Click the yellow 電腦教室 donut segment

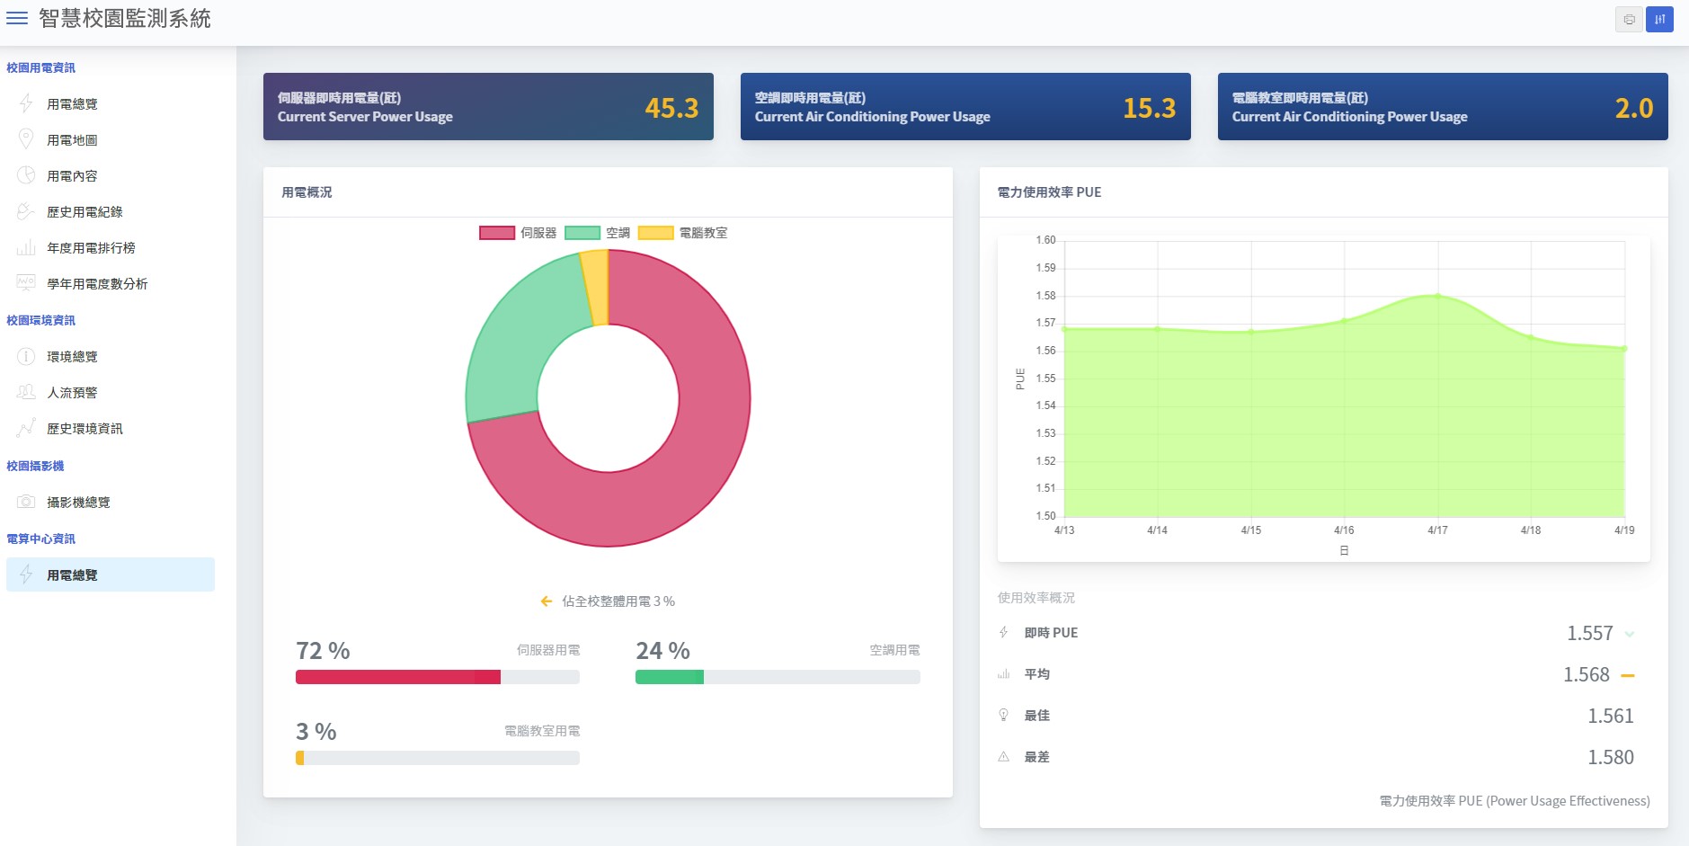[x=597, y=286]
